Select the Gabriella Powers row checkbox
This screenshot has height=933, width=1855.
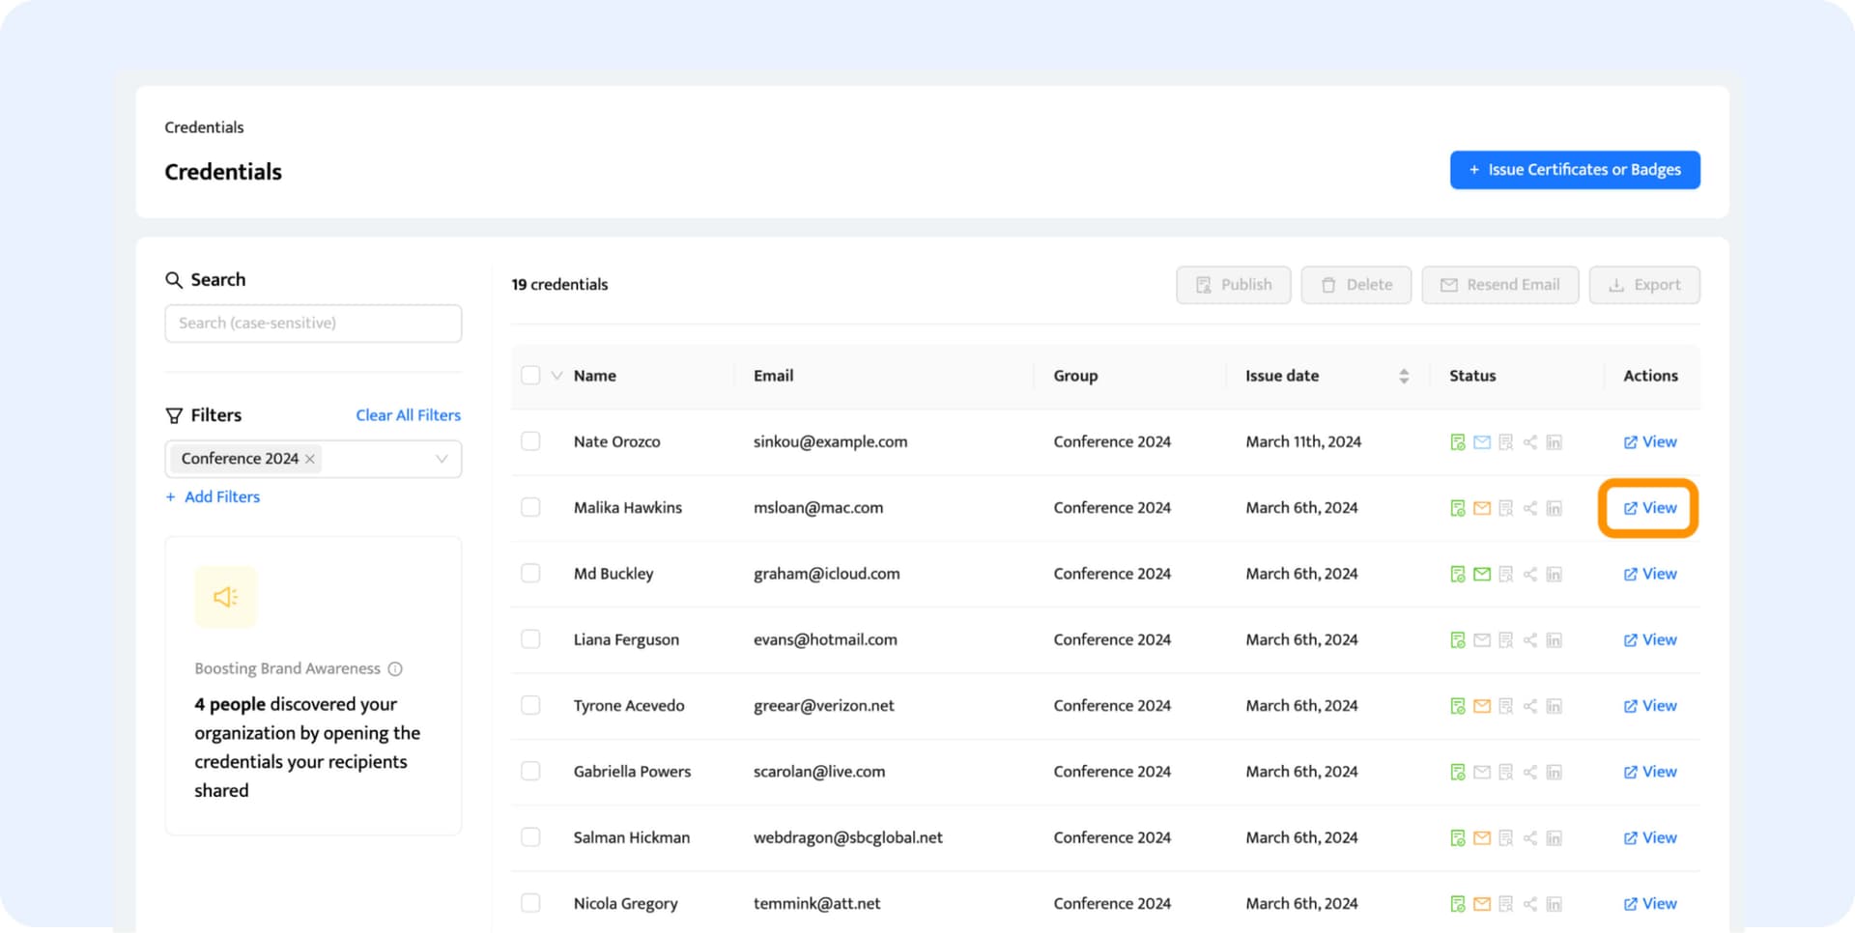530,772
